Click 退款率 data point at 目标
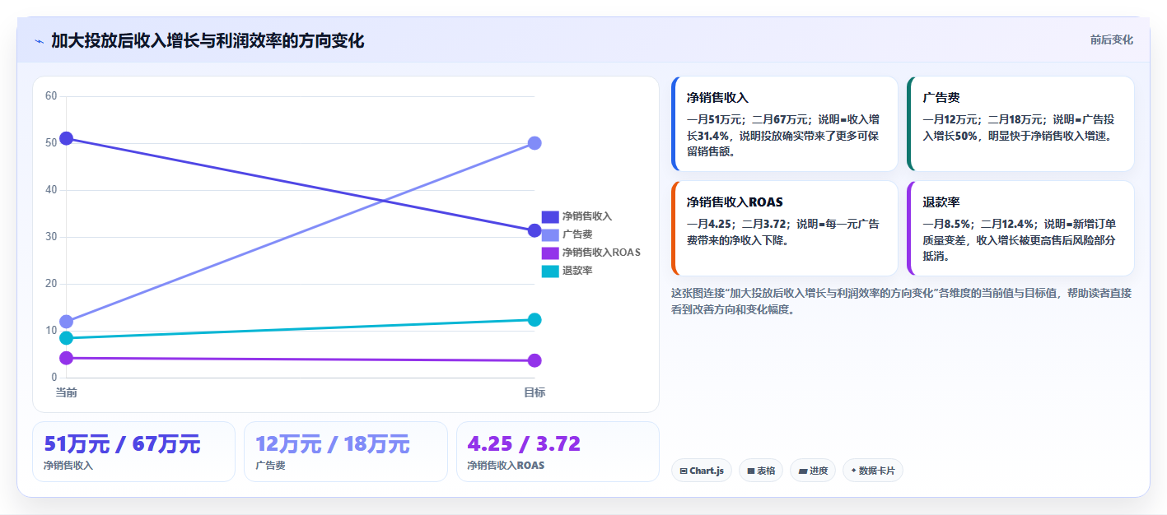Viewport: 1167px width, 515px height. click(534, 319)
